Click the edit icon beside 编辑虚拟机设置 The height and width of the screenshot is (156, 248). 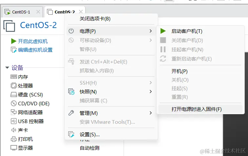coord(14,50)
